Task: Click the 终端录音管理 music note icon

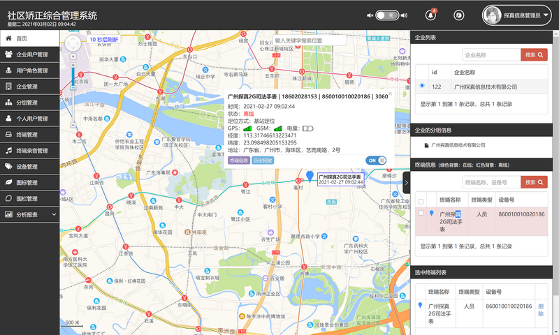Action: pyautogui.click(x=8, y=151)
